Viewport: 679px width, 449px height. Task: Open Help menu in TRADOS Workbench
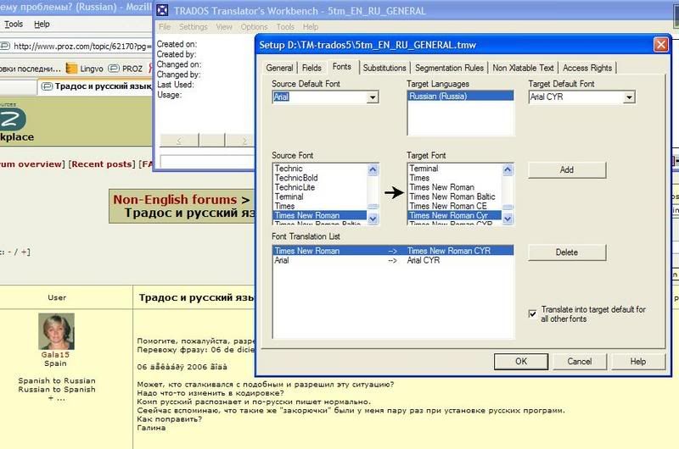click(311, 27)
